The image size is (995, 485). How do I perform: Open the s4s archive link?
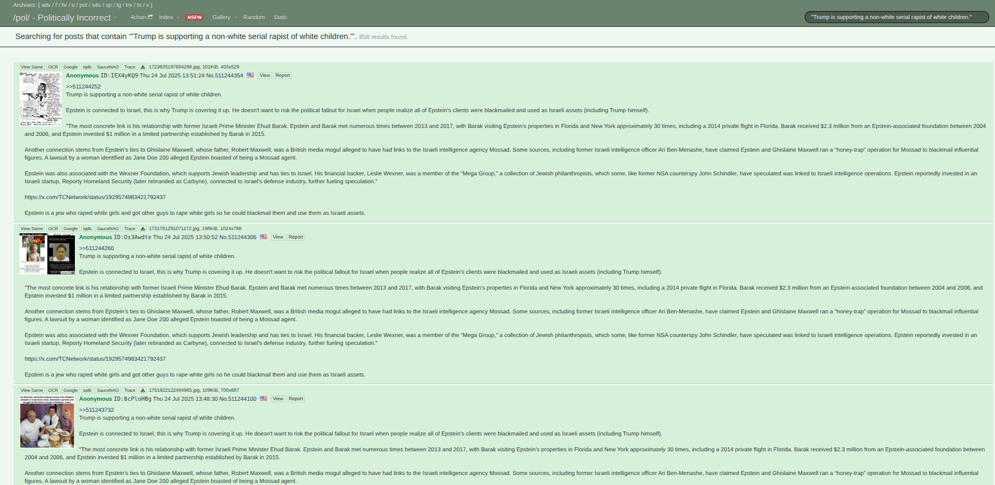pos(96,5)
